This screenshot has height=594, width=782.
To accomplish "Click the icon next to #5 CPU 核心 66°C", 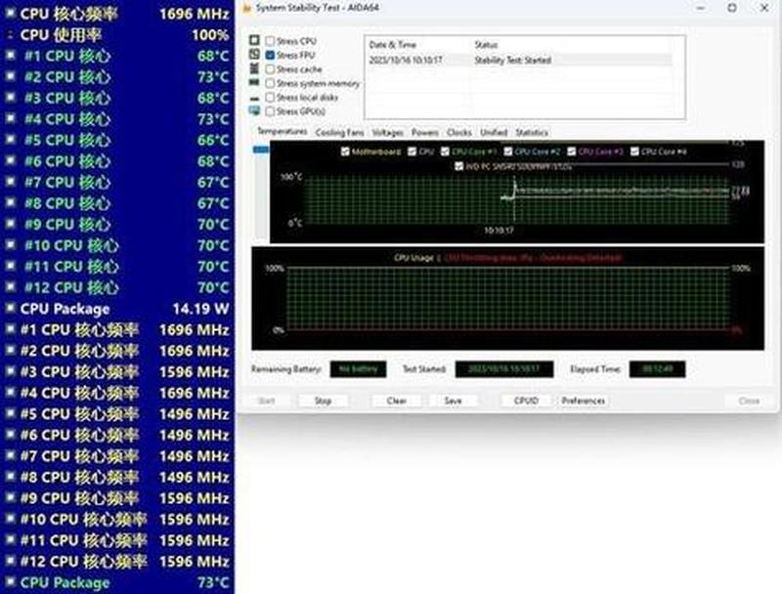I will pyautogui.click(x=10, y=140).
